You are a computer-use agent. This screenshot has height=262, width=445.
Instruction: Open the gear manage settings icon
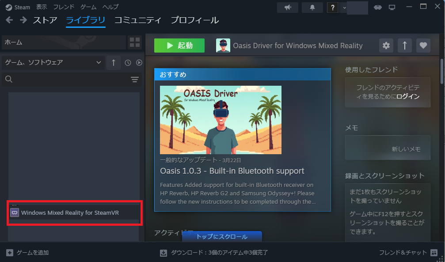386,46
